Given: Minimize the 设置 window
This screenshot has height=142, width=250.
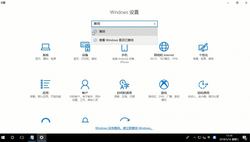Looking at the screenshot, I should pyautogui.click(x=228, y=3).
